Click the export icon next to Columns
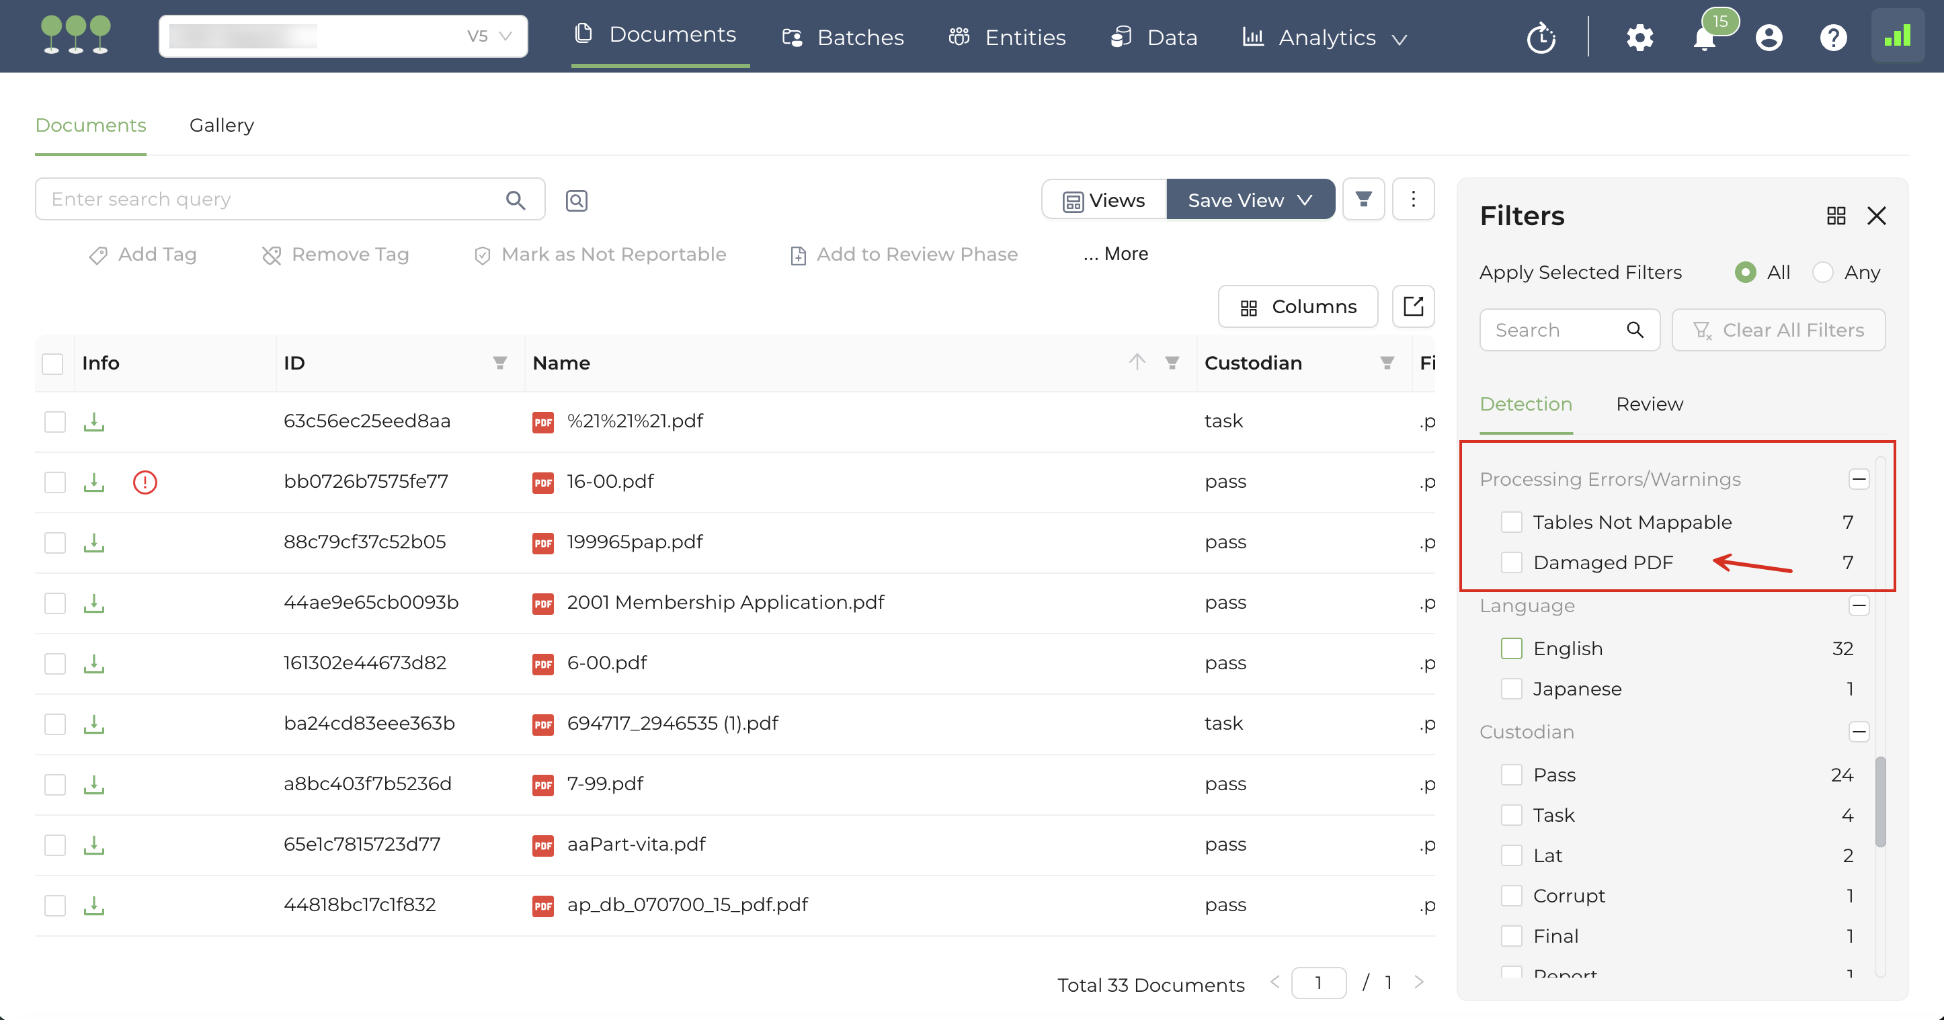This screenshot has width=1944, height=1020. click(x=1413, y=306)
